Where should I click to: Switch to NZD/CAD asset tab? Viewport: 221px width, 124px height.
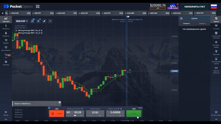point(182,13)
